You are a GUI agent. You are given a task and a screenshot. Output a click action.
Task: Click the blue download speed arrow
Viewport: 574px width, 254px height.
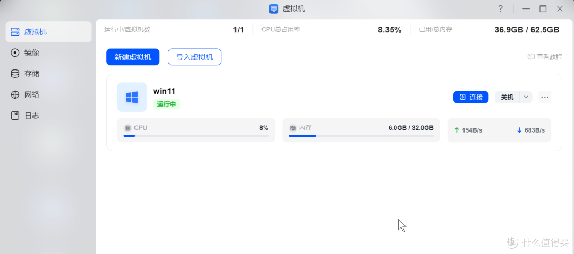[x=519, y=130]
